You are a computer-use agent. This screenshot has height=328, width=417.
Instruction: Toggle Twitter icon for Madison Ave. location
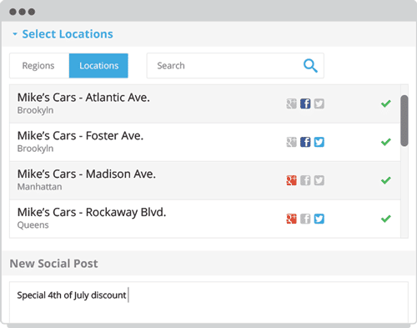pyautogui.click(x=319, y=180)
